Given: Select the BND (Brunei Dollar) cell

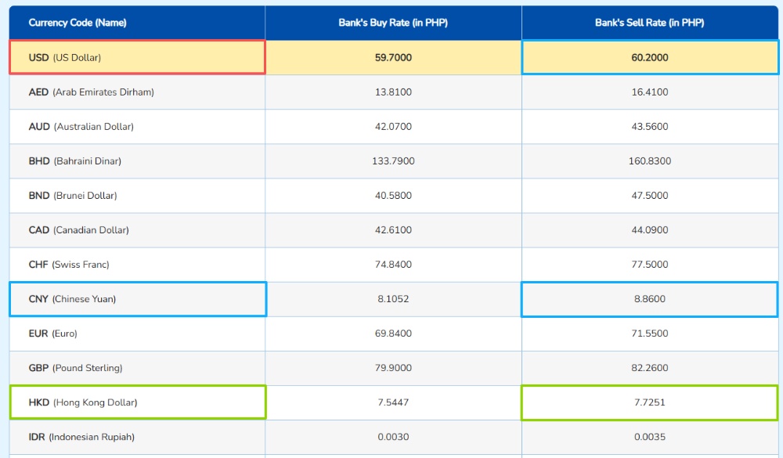Looking at the screenshot, I should click(x=73, y=196).
